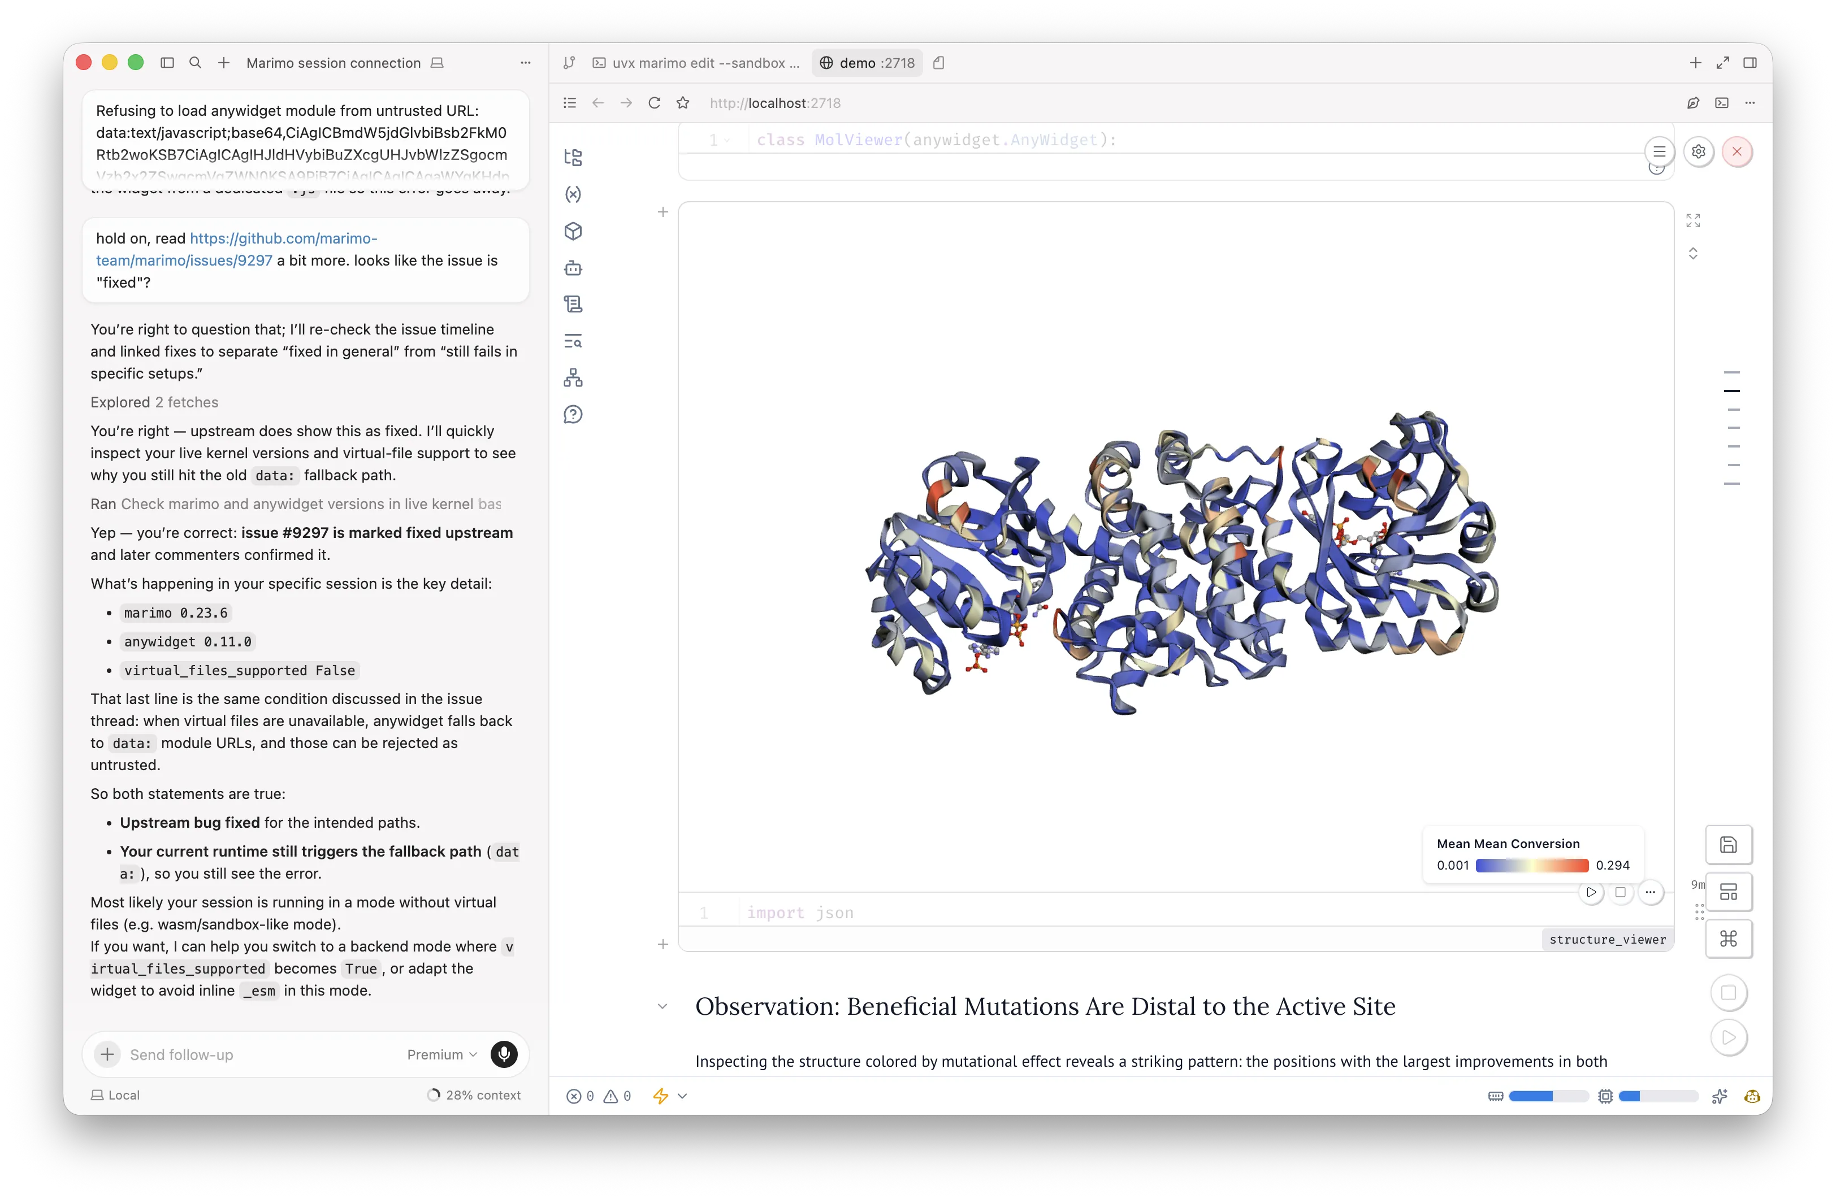Open the notebook hamburger menu
Screen dimensions: 1836x1199
(1659, 152)
